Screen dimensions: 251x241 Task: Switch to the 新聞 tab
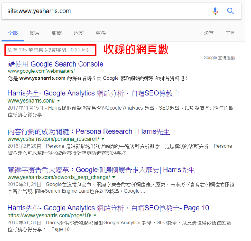(57, 33)
